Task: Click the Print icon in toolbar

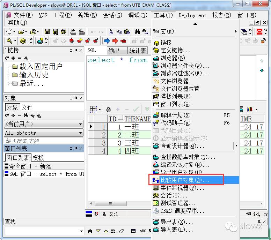Action: (73, 32)
